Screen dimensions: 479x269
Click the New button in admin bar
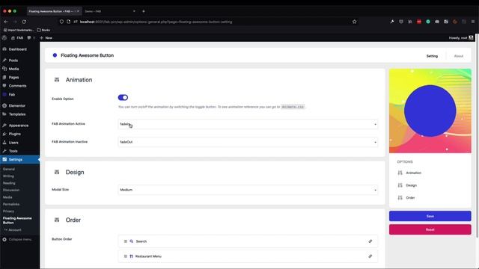click(x=46, y=38)
